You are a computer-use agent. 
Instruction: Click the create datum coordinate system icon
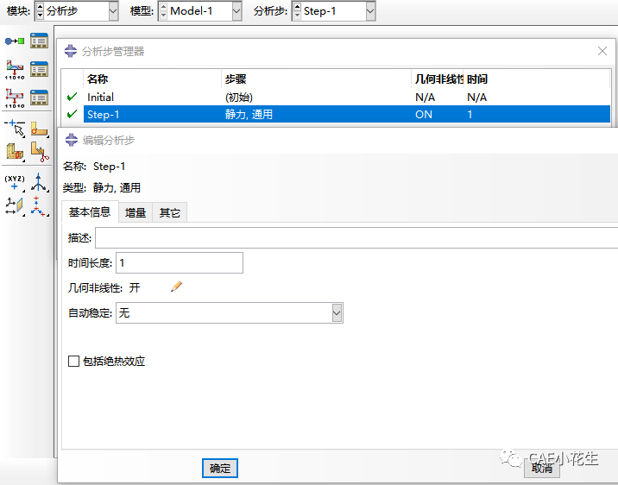[x=40, y=206]
